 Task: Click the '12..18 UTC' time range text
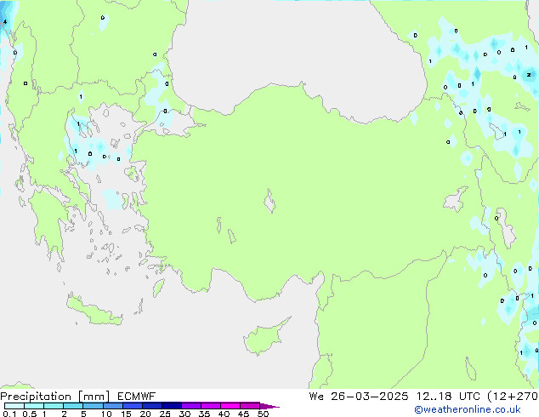[x=448, y=396]
